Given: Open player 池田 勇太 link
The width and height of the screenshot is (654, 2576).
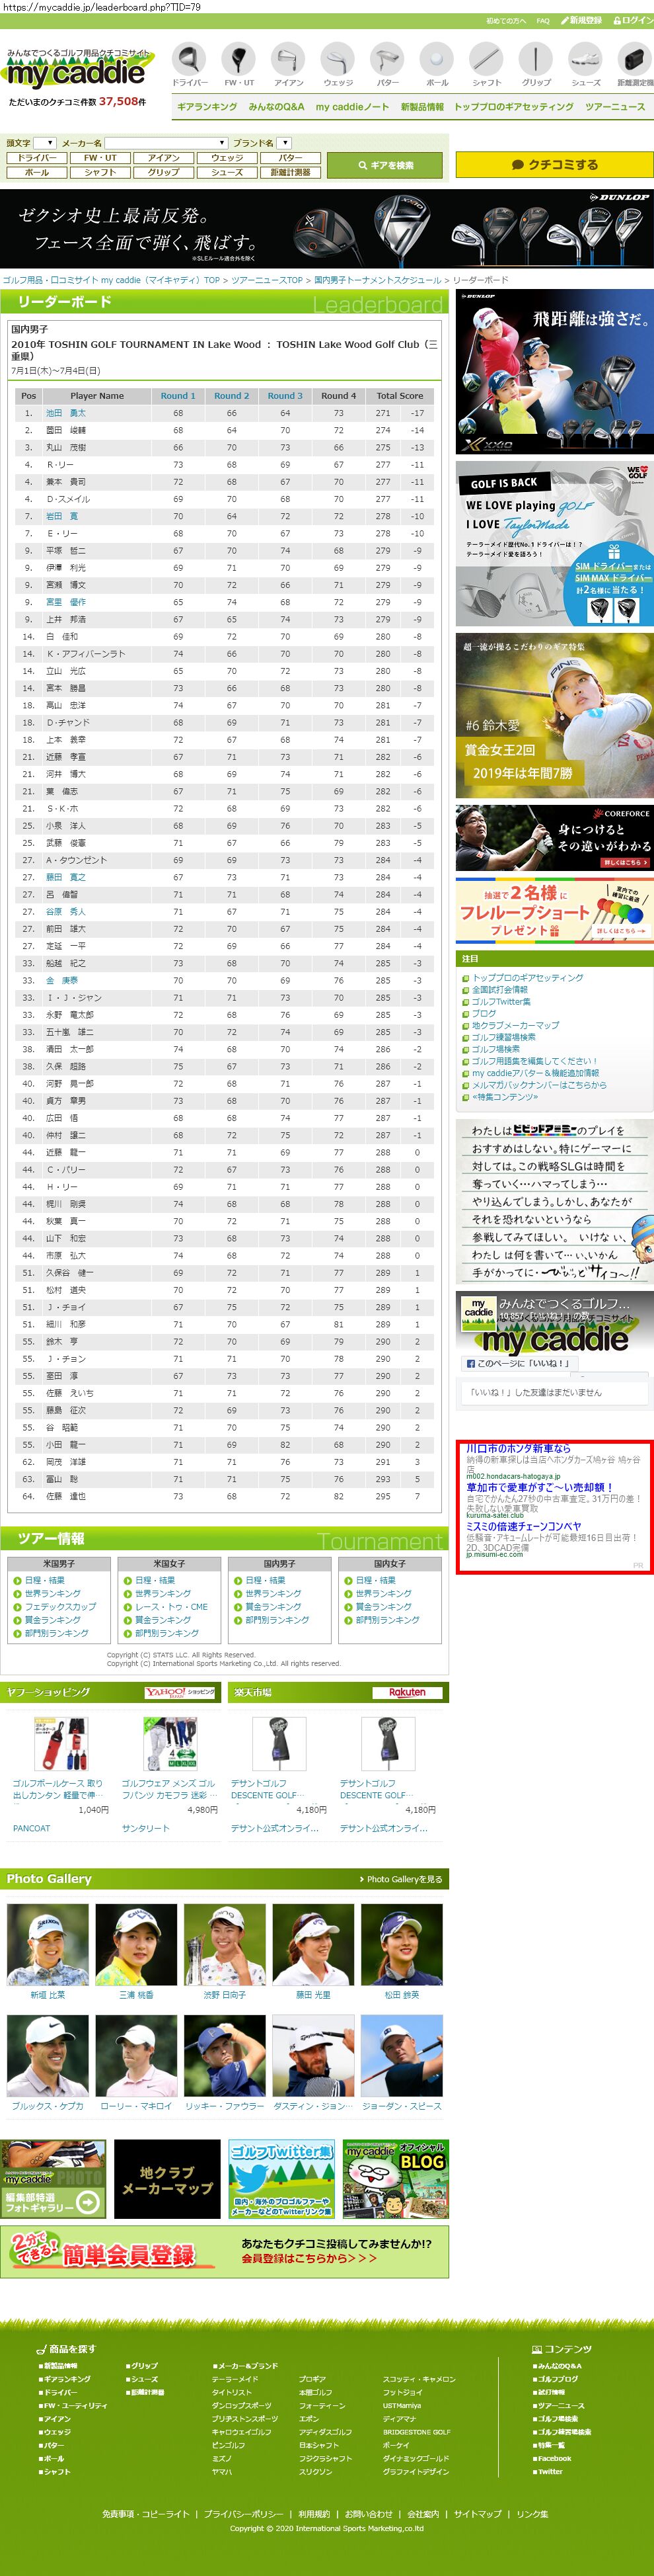Looking at the screenshot, I should pyautogui.click(x=66, y=413).
